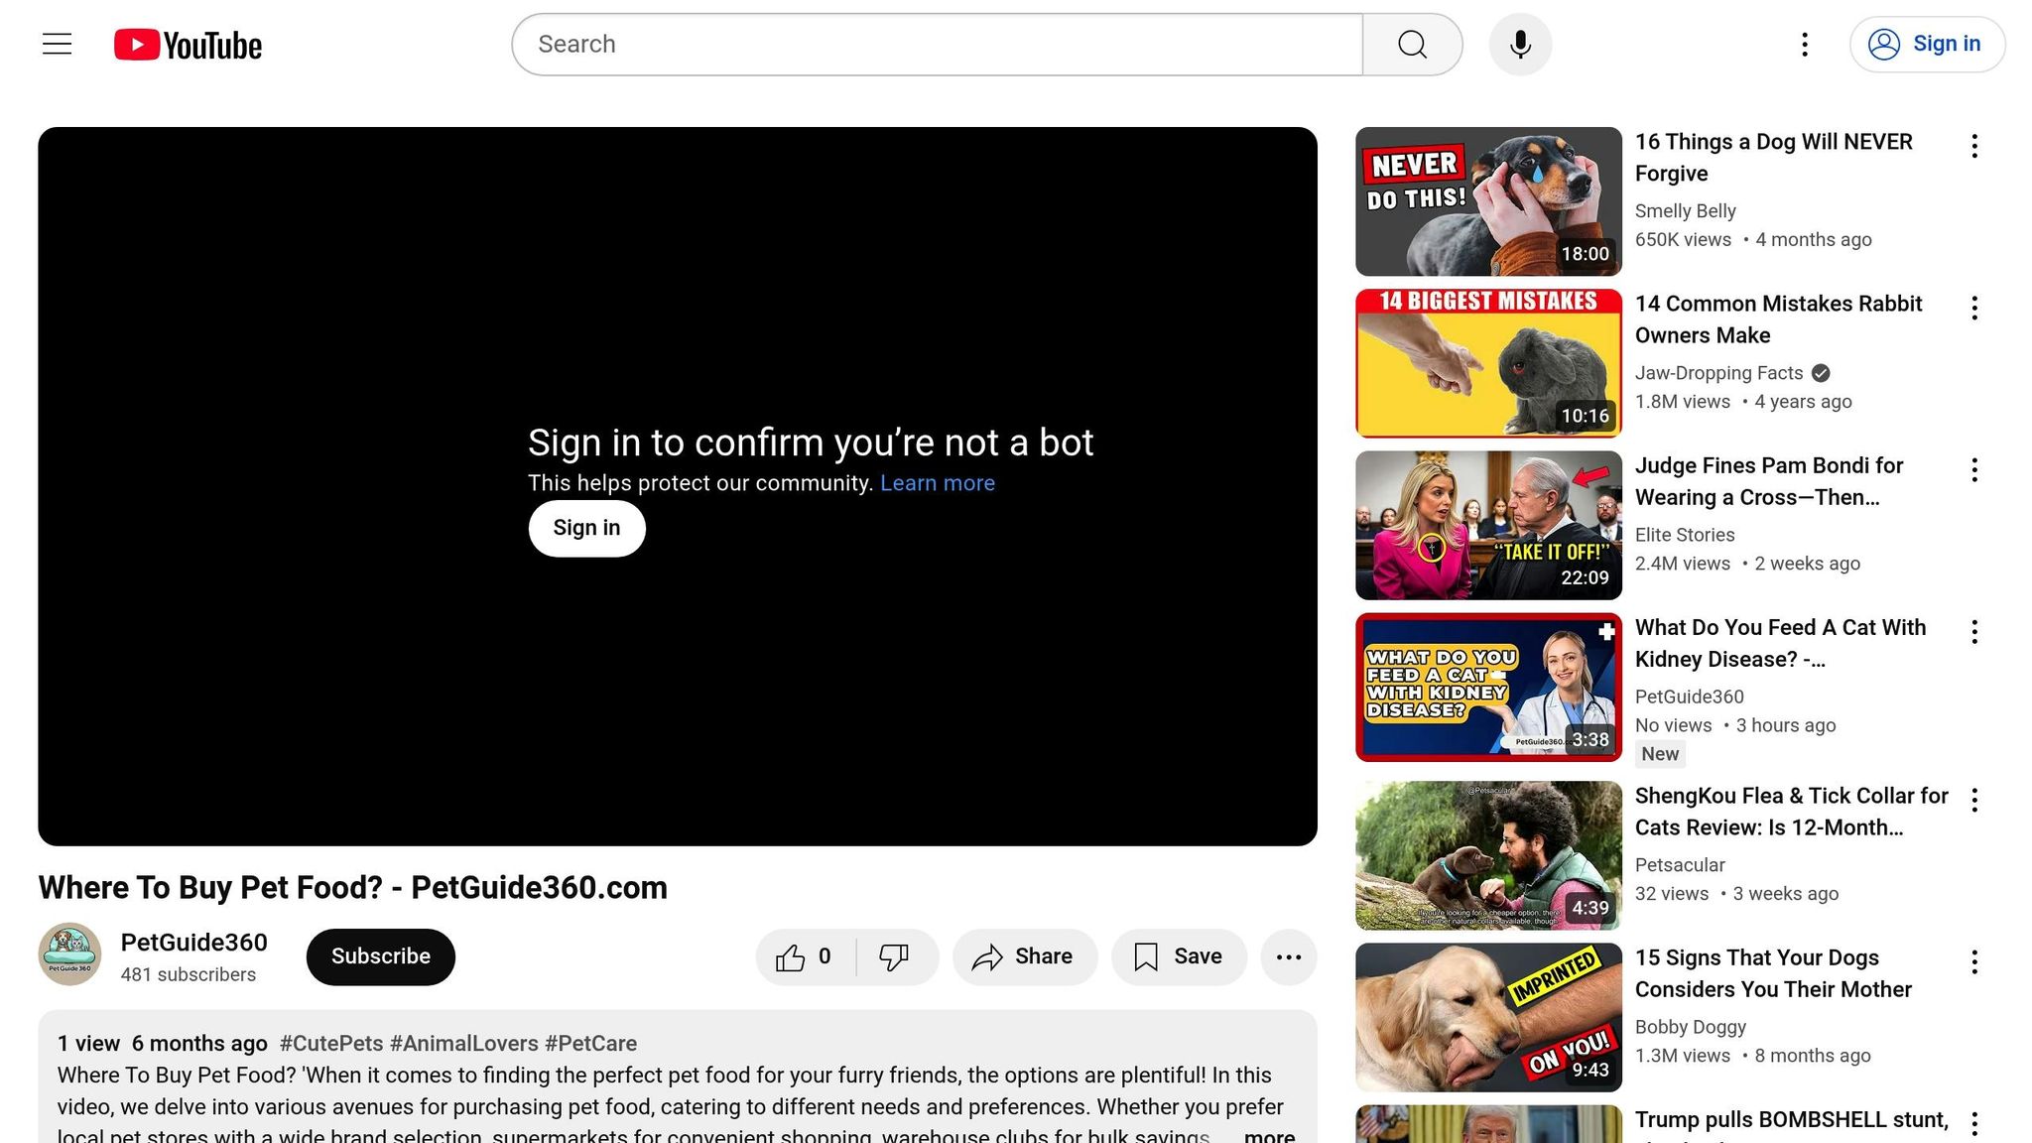This screenshot has height=1143, width=2032.
Task: Save the video to a playlist
Action: click(1179, 956)
